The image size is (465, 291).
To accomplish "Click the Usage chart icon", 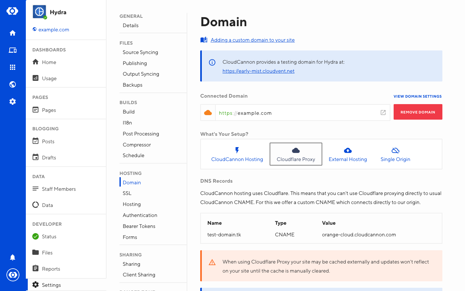I will 36,78.
